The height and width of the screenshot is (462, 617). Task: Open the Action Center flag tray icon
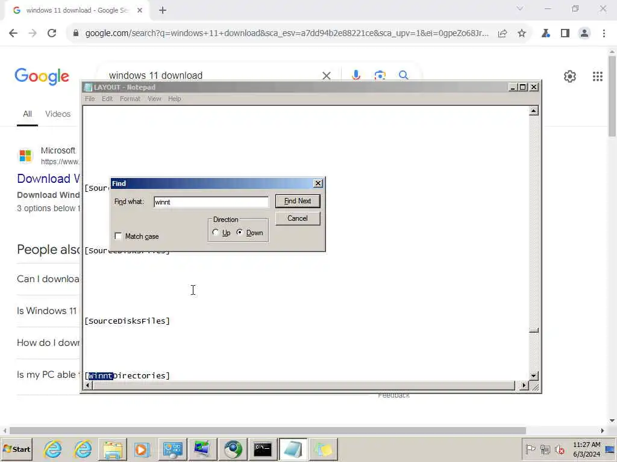(x=530, y=449)
